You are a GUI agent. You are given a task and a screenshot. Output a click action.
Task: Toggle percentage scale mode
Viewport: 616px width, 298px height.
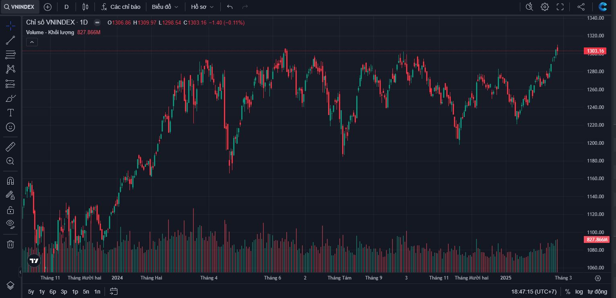pos(568,292)
